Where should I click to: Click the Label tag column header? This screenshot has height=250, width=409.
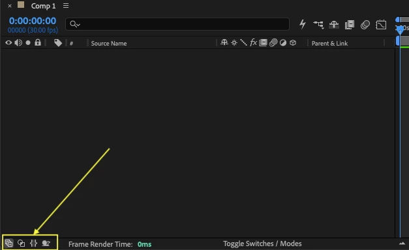(58, 43)
